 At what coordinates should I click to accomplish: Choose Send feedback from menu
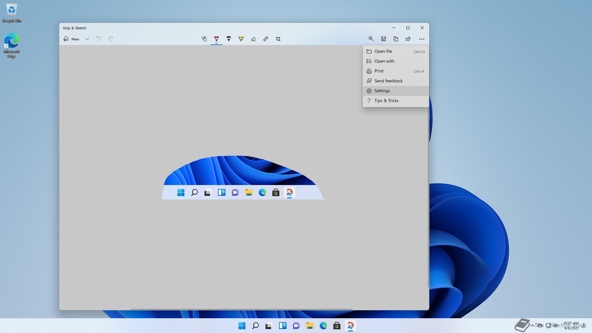tap(396, 81)
